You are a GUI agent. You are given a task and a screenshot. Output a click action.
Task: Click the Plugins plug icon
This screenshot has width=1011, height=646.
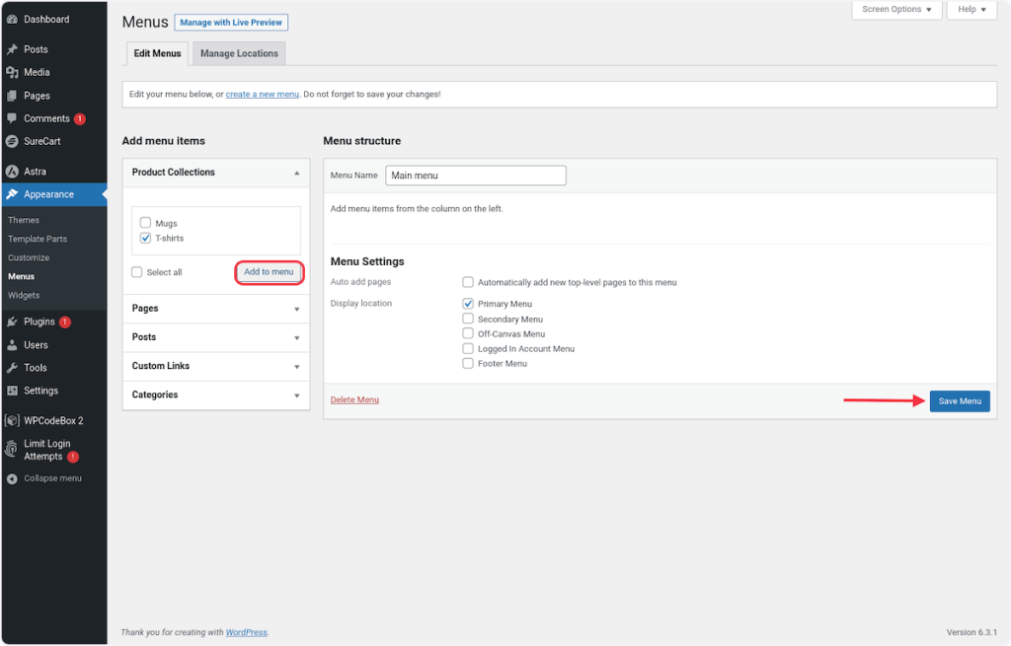click(12, 322)
